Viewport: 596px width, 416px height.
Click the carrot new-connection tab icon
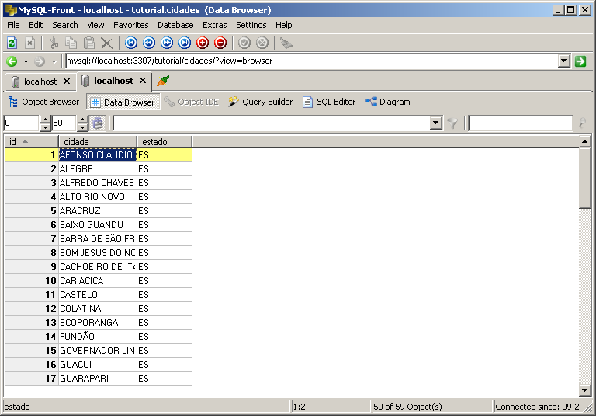coord(163,81)
